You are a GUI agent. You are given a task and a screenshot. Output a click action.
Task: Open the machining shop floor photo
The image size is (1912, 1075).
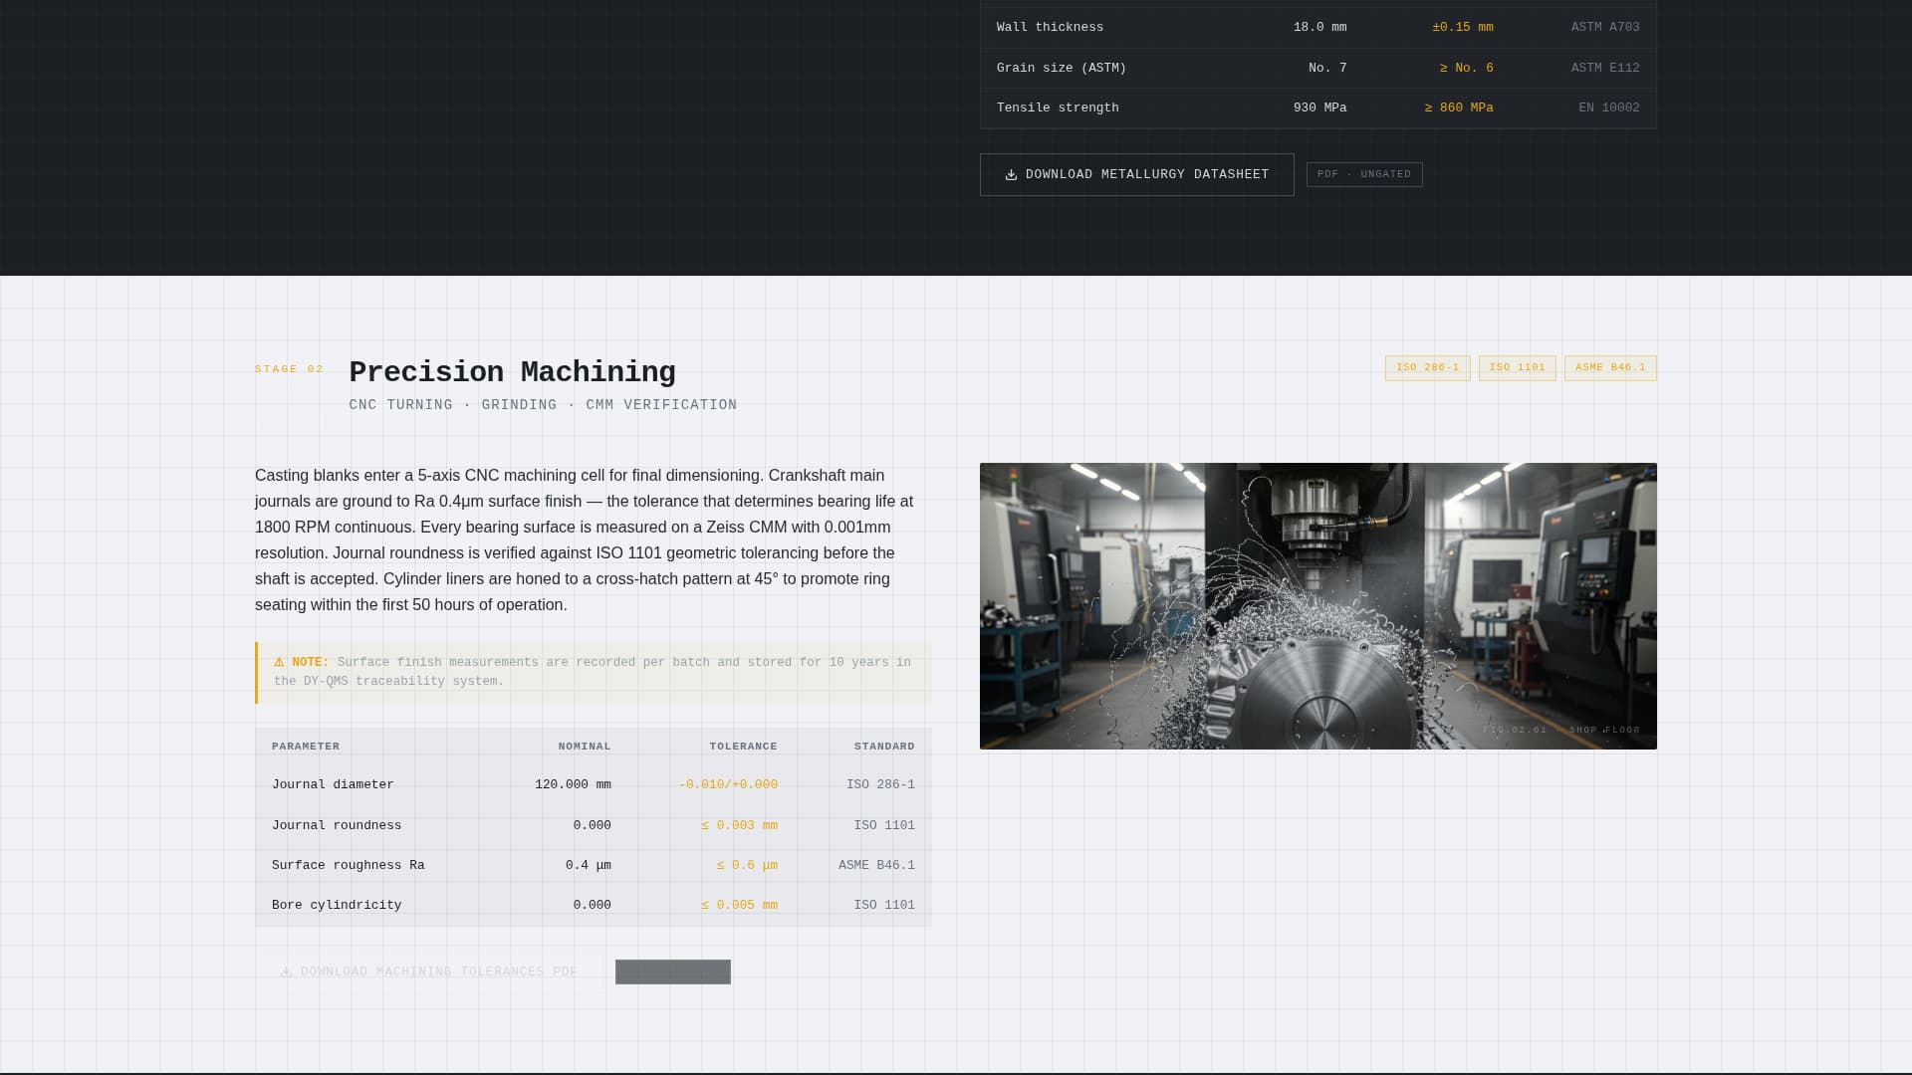coord(1317,606)
